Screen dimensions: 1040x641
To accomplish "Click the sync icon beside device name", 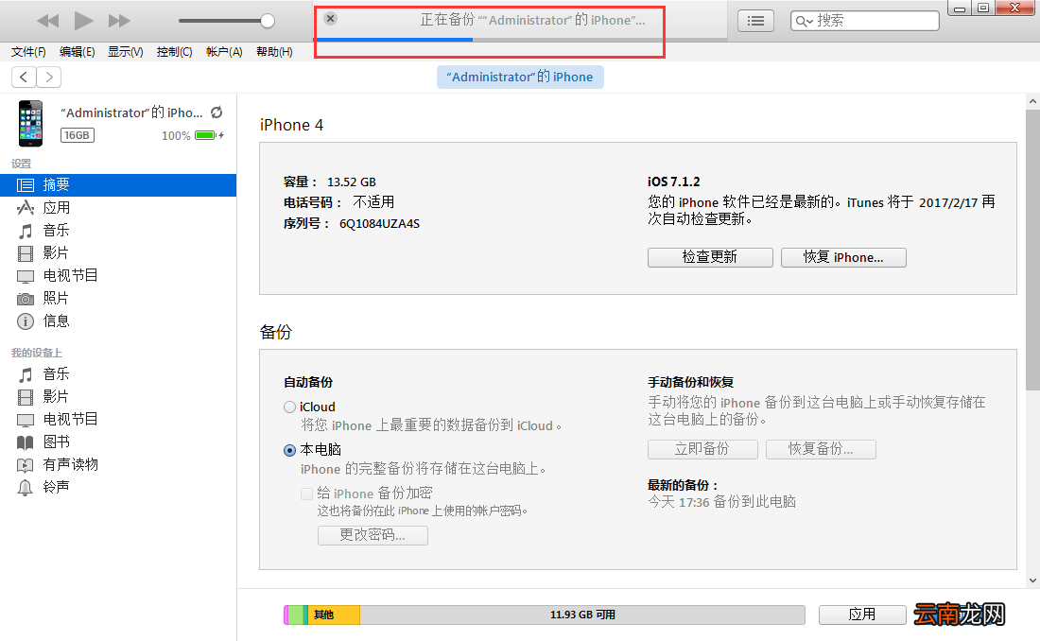I will (x=217, y=113).
